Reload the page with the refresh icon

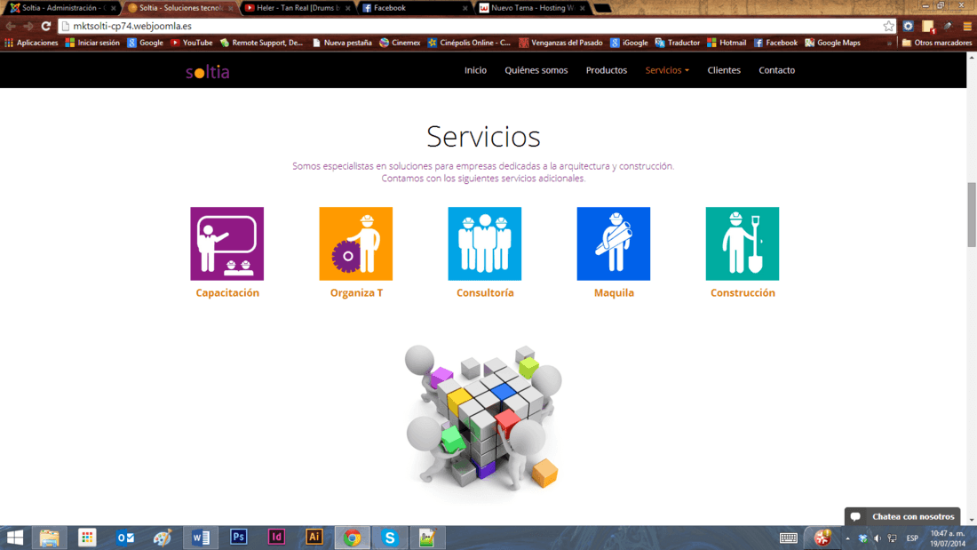point(45,26)
